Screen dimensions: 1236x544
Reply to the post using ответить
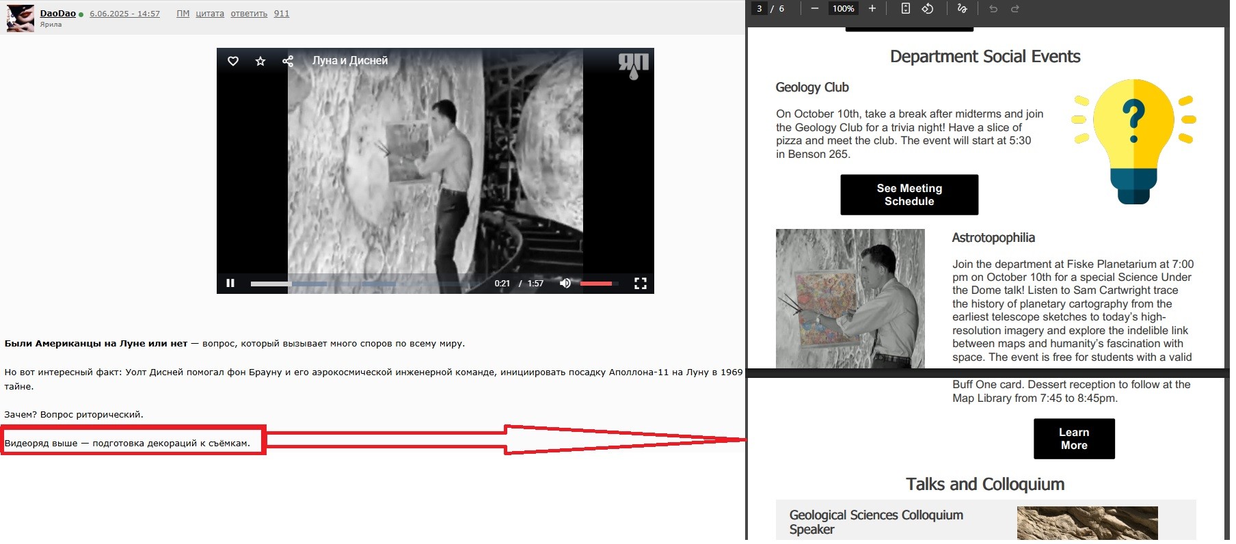[x=249, y=14]
